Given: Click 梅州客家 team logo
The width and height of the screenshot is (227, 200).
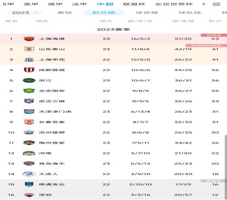Looking at the screenshot, I should (29, 143).
